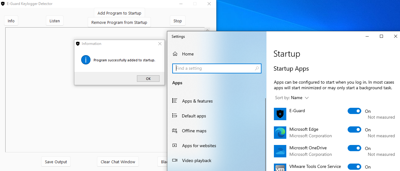The image size is (400, 171).
Task: Click the Info button in E-Guard
Action: pos(11,21)
